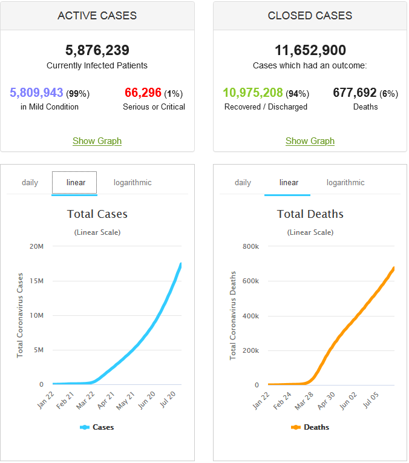Click the Apr 30 label on Deaths chart
The width and height of the screenshot is (409, 463).
[326, 401]
